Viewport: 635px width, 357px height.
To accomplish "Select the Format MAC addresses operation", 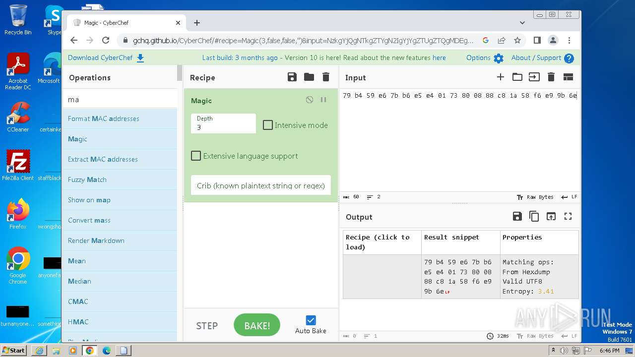I will coord(120,119).
